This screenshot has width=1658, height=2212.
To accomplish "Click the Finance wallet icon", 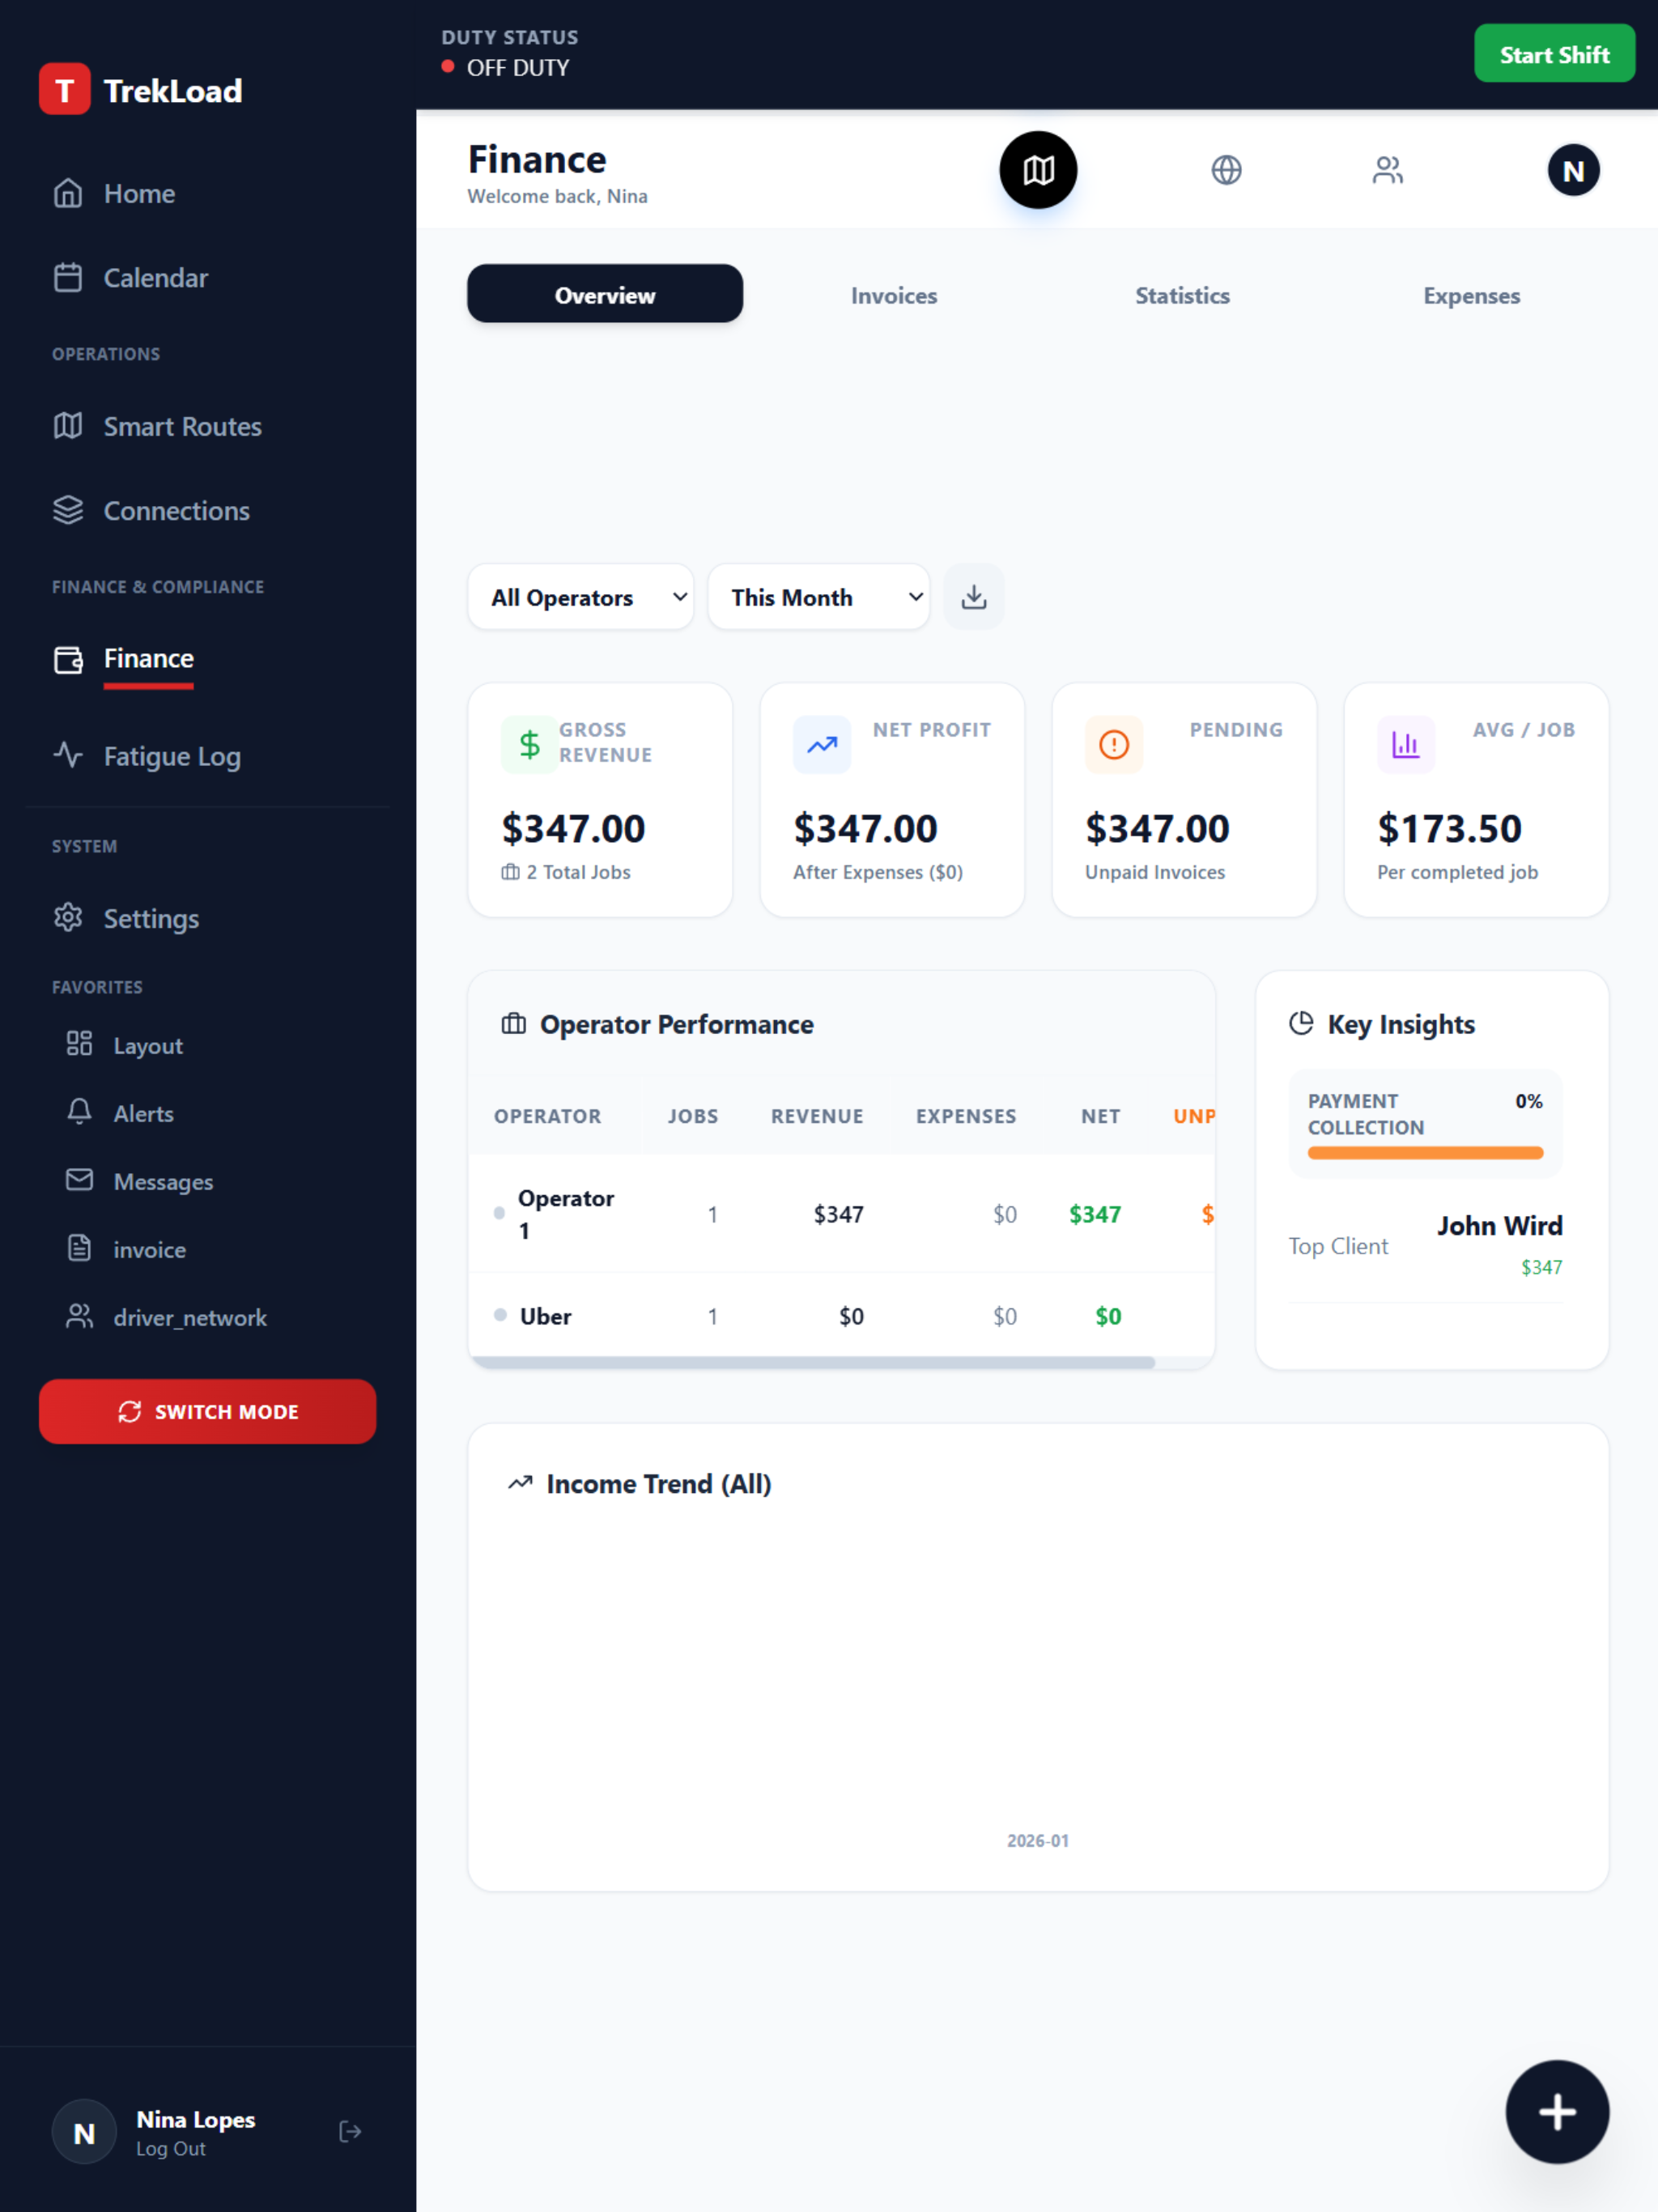I will [x=68, y=659].
